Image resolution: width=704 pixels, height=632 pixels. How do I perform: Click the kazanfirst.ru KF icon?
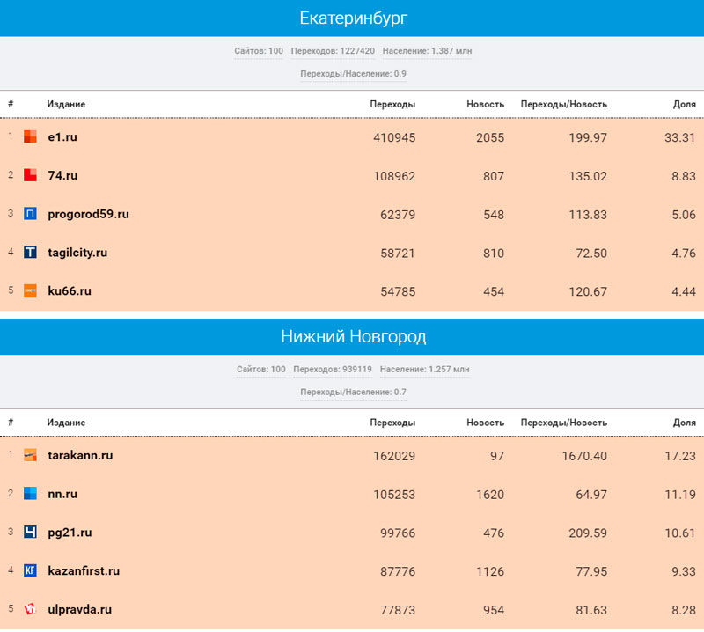coord(30,570)
